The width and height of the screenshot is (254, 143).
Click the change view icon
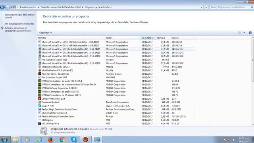[x=240, y=33]
